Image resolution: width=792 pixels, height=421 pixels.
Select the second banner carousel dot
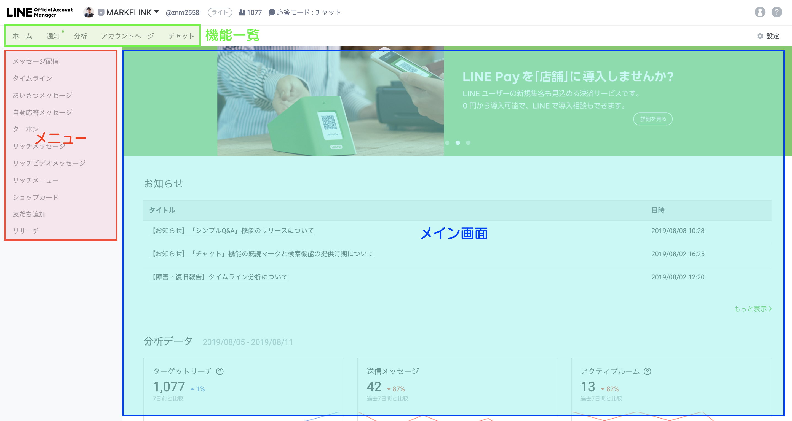pos(458,142)
